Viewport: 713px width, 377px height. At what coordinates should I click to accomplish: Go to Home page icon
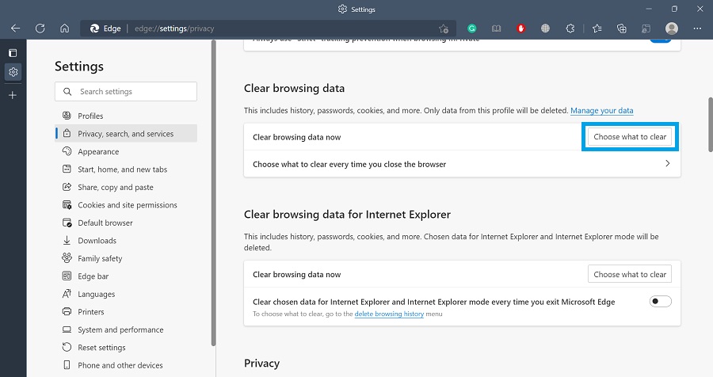64,29
